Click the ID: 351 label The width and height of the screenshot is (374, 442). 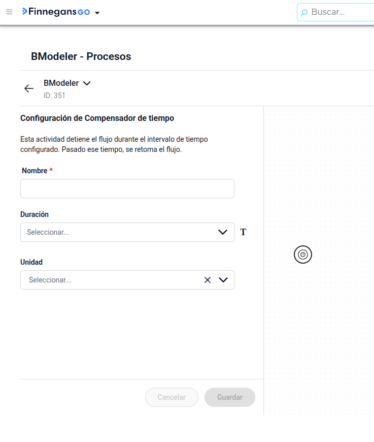(54, 96)
